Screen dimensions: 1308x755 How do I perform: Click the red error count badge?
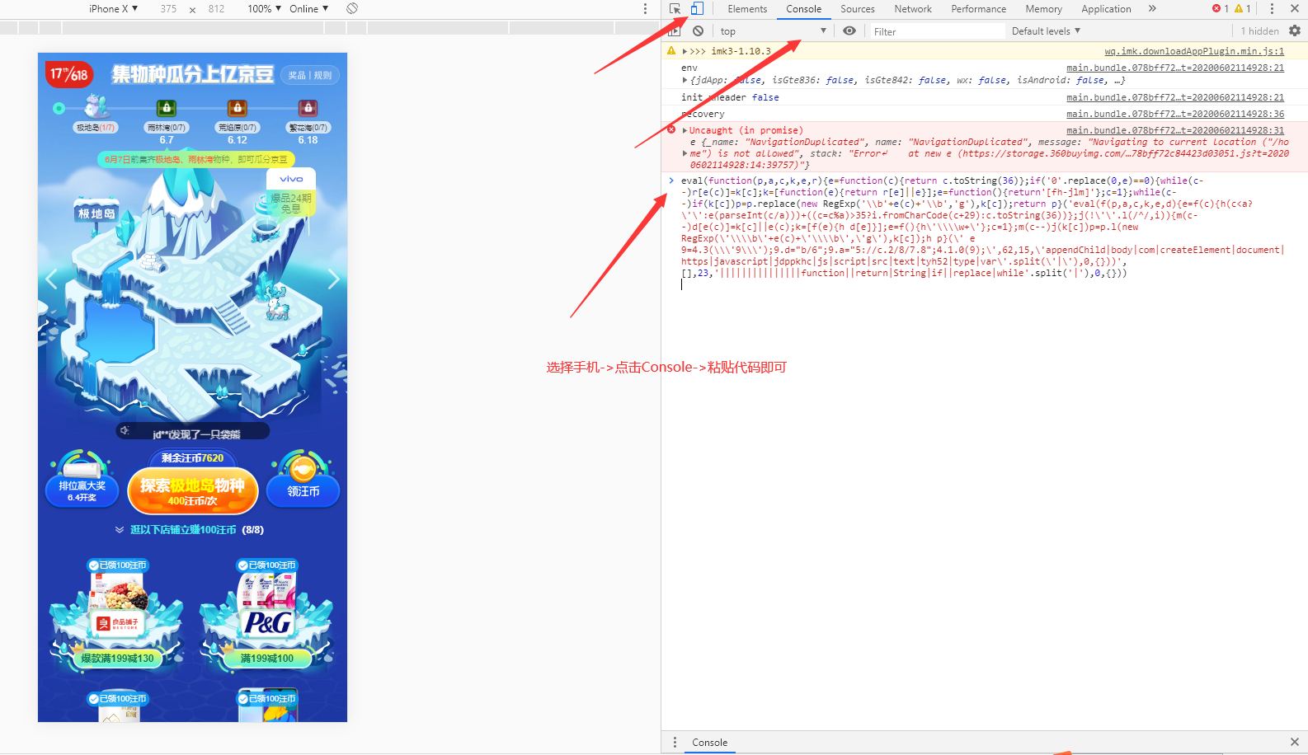coord(1221,9)
